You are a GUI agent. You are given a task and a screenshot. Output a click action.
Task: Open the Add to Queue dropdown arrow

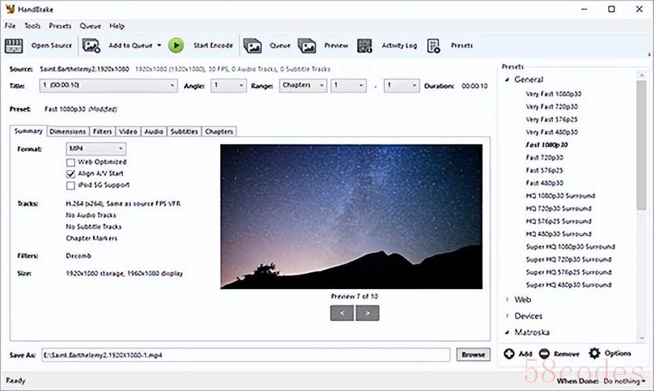159,45
